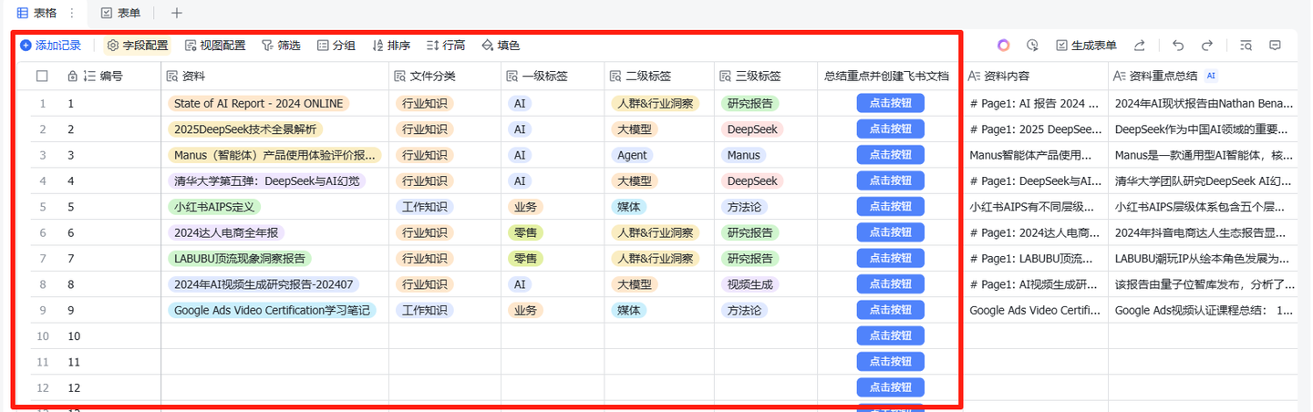
Task: Open 筛选 filter options
Action: coord(281,46)
